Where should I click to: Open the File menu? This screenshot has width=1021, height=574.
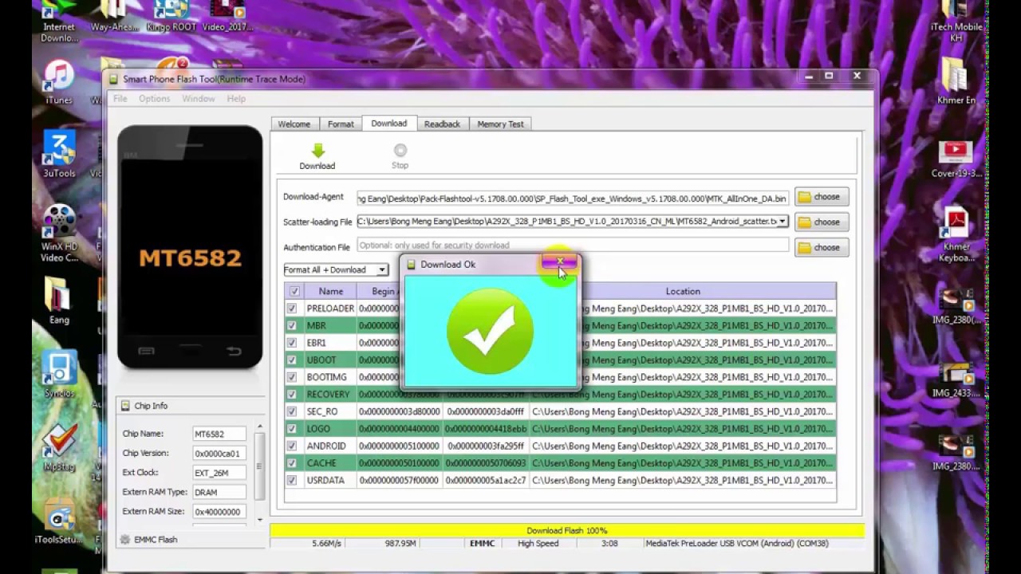point(120,99)
